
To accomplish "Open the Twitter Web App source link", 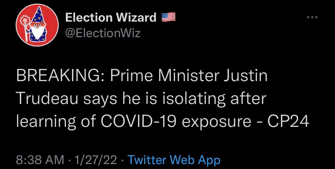I will click(x=175, y=160).
